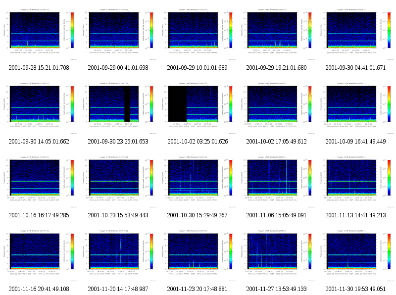Click caption text 2001-11-06 15:05:49.091

point(276,215)
